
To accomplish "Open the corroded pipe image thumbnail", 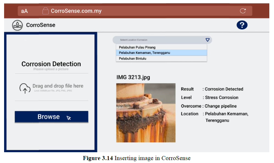I will tap(146, 113).
